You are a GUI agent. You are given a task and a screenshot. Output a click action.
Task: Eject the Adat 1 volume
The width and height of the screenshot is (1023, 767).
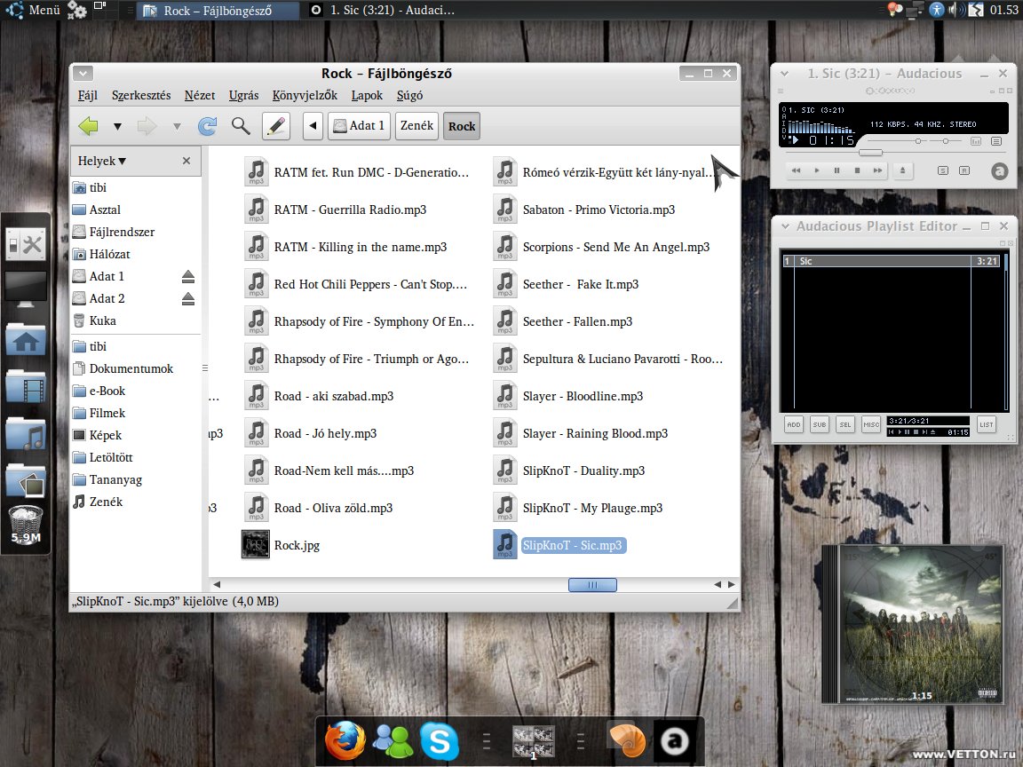click(188, 277)
